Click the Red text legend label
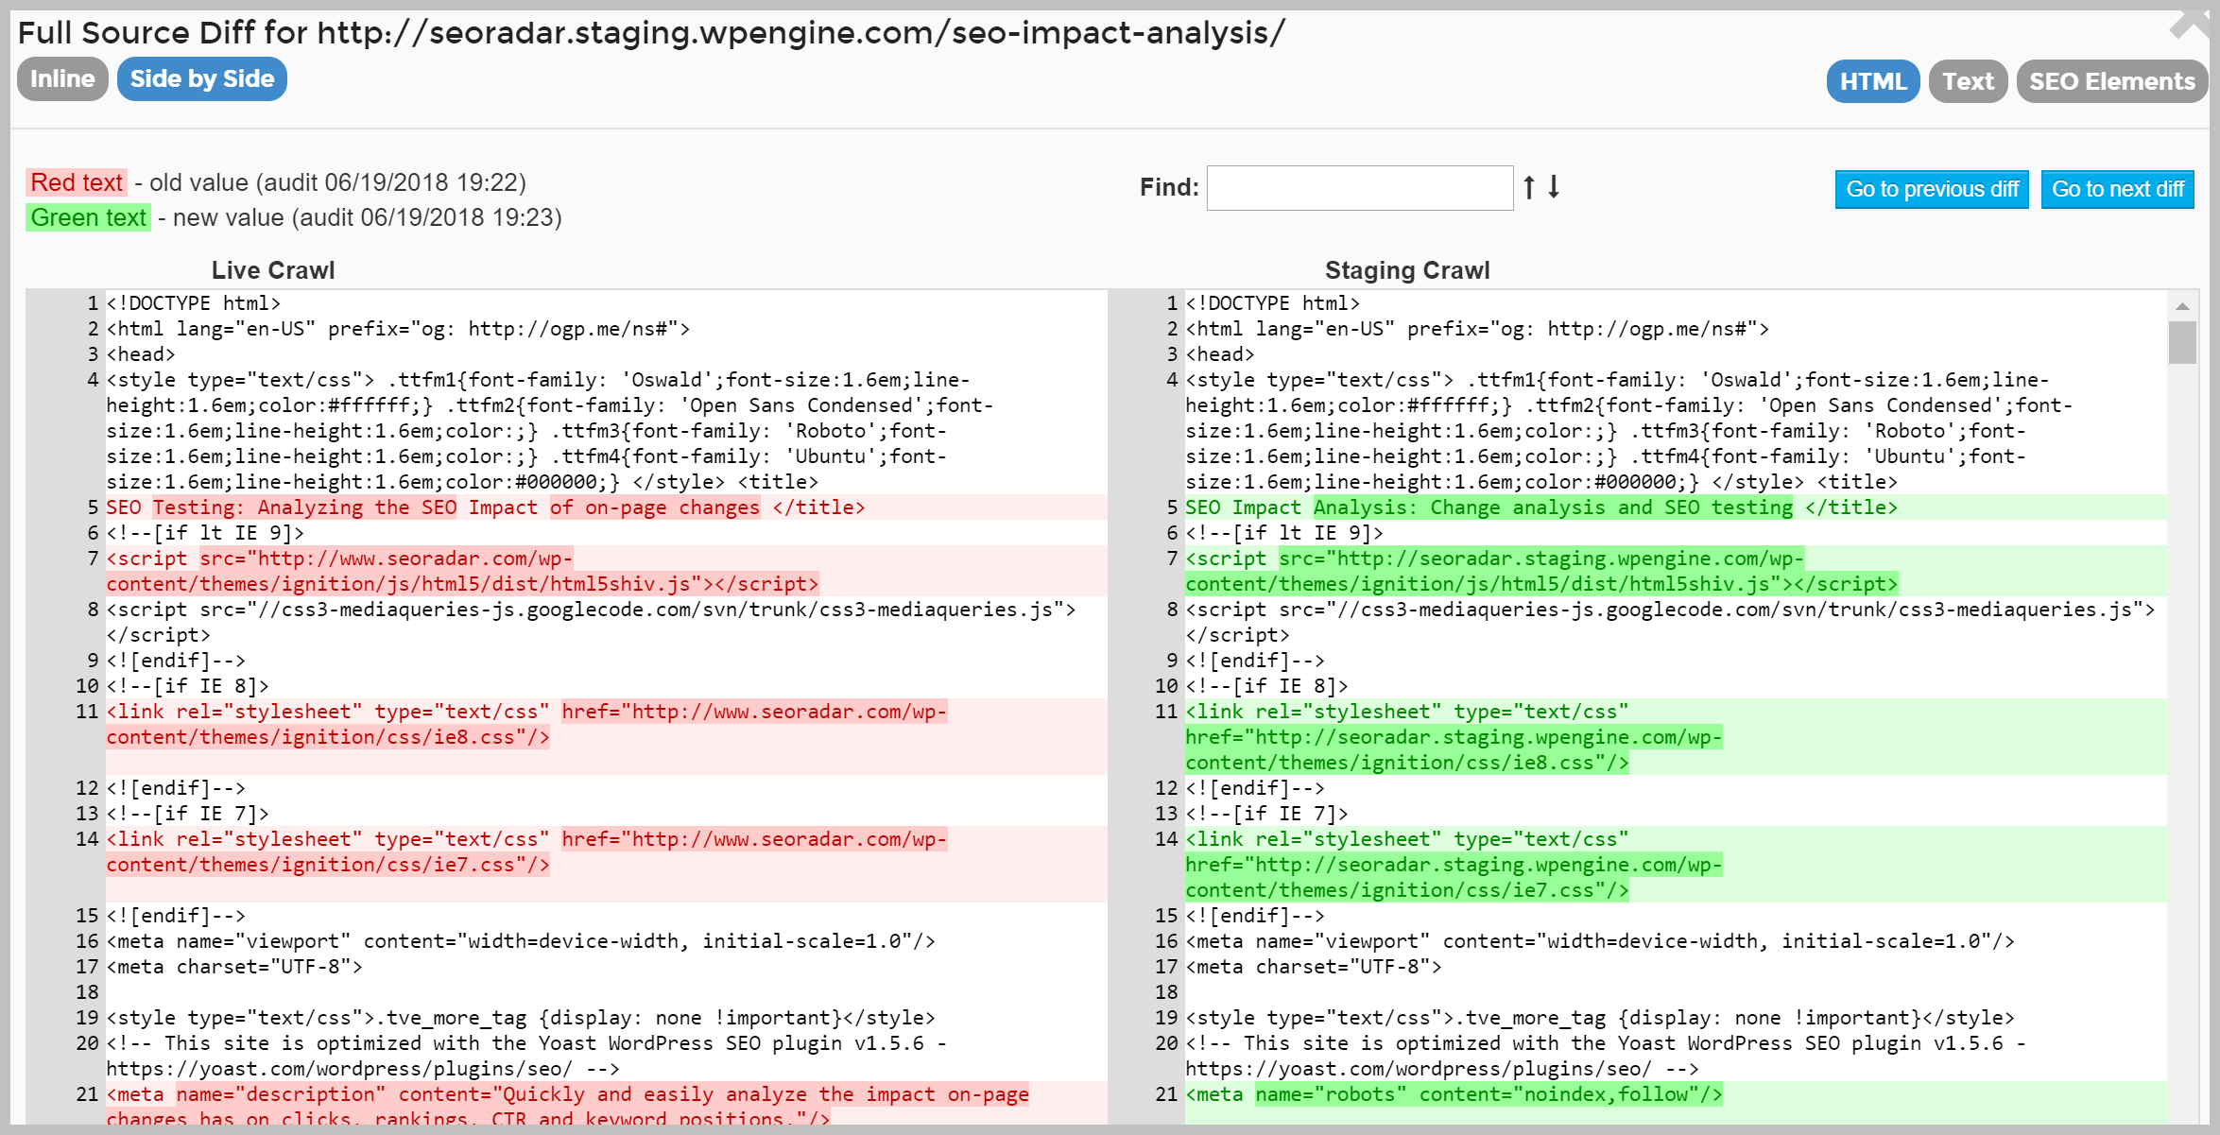 [77, 182]
